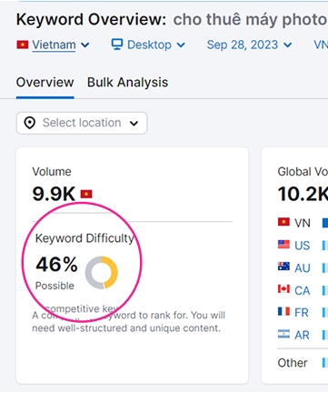Switch to the Overview tab
The height and width of the screenshot is (393, 328).
pyautogui.click(x=45, y=83)
